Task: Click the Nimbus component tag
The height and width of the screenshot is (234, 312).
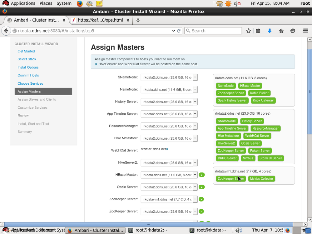Action: 248,158
